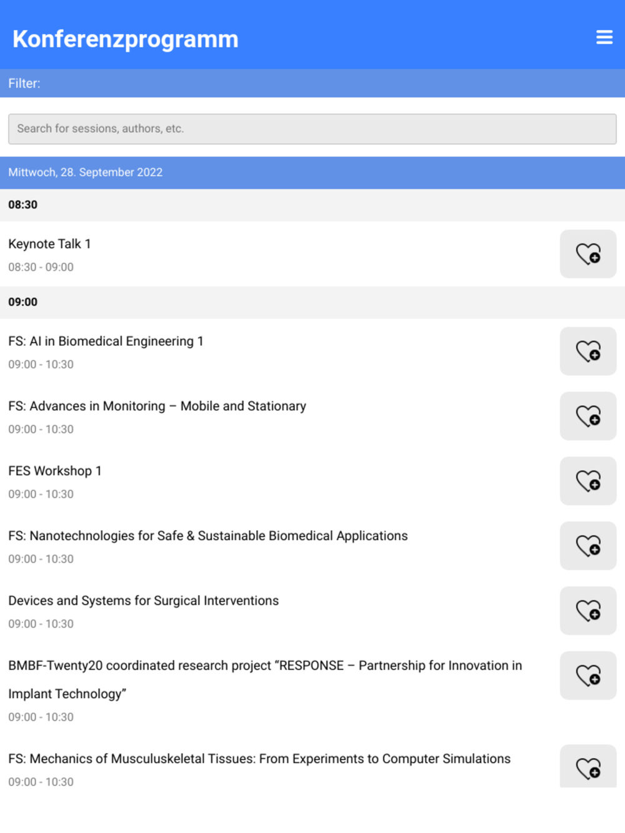Add FES Workshop 1 to favorites
The image size is (625, 833).
click(587, 481)
